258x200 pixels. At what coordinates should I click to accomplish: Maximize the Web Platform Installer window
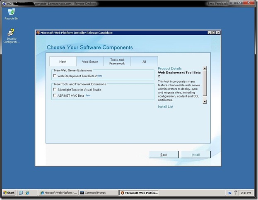[214, 33]
